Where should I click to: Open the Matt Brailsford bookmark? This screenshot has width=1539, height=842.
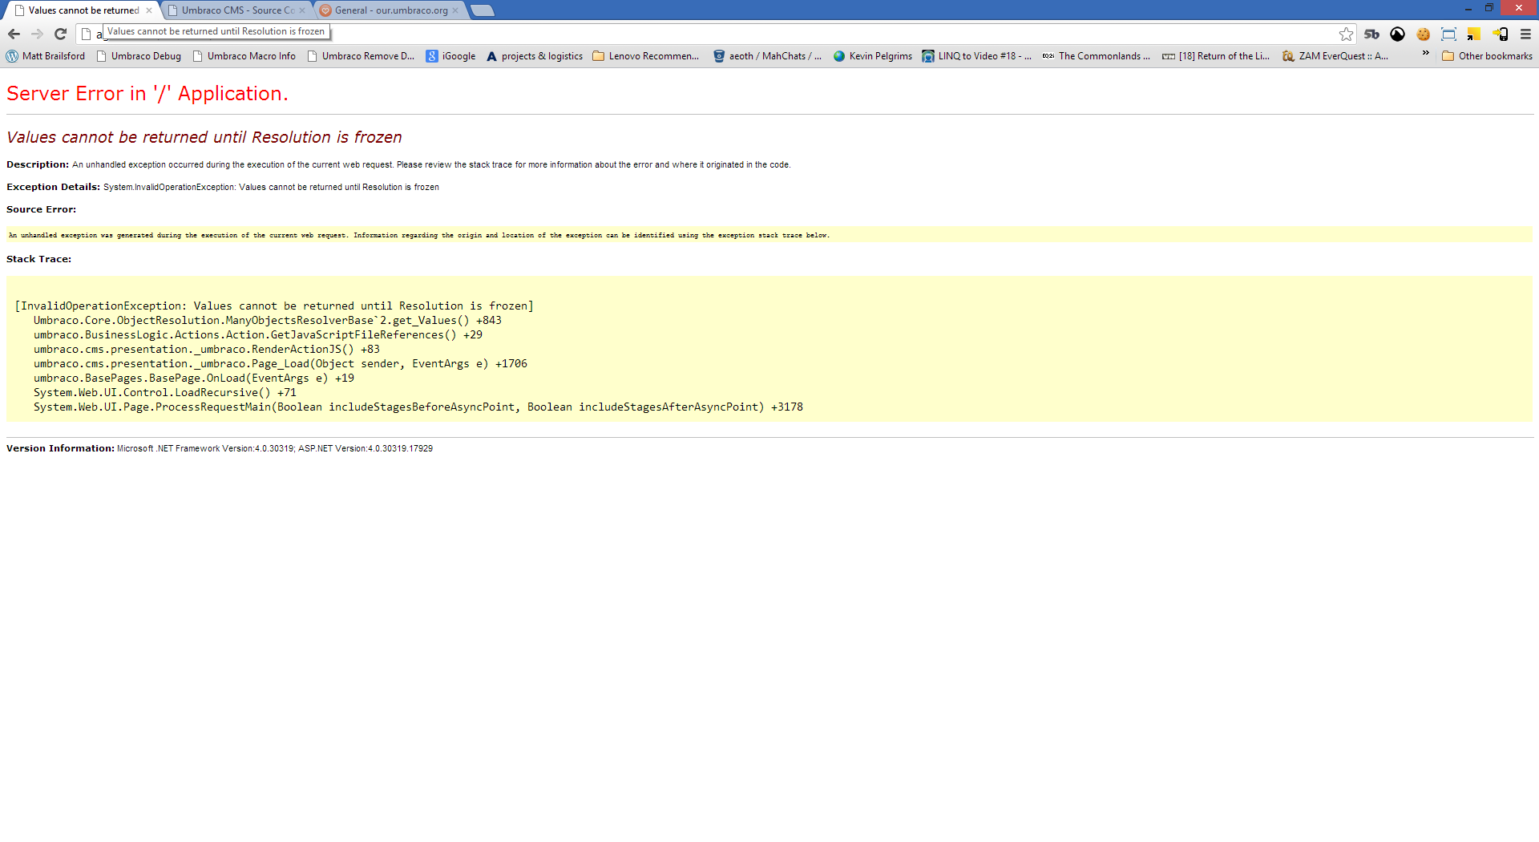[46, 56]
